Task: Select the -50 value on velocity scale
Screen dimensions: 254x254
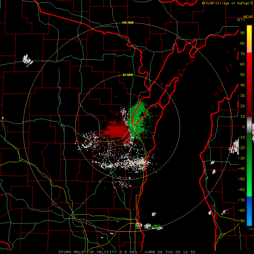Action: pos(241,179)
